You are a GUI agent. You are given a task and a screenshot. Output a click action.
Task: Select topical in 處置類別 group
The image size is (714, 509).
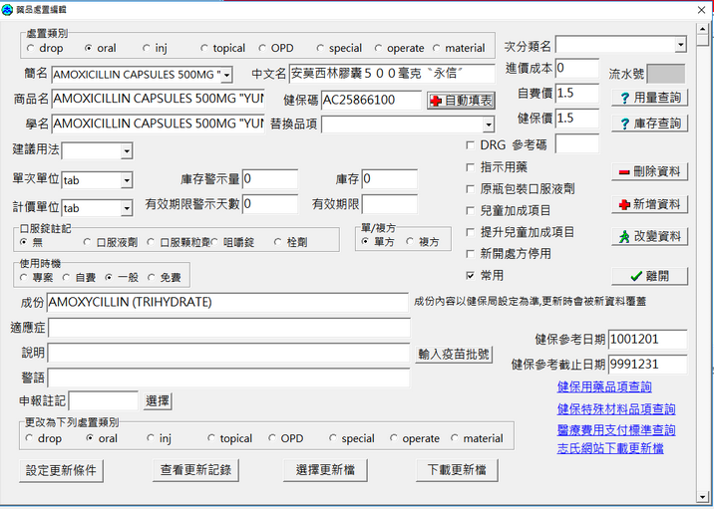coord(204,48)
